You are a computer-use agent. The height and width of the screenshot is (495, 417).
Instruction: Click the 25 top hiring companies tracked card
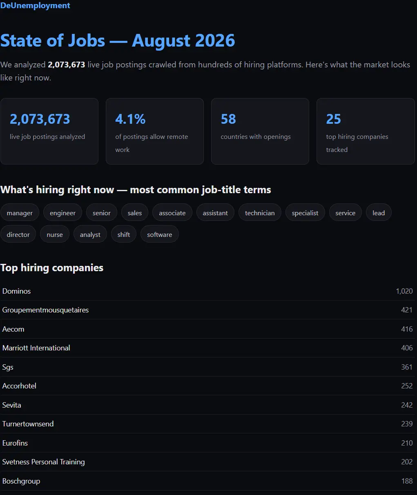click(366, 131)
